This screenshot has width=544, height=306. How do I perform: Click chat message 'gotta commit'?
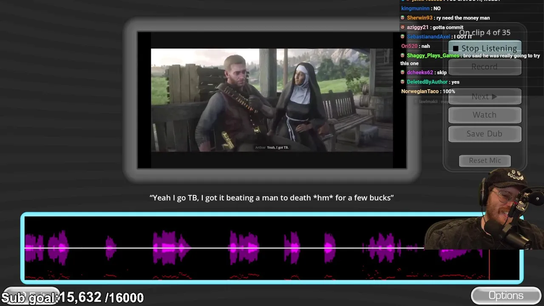448,27
